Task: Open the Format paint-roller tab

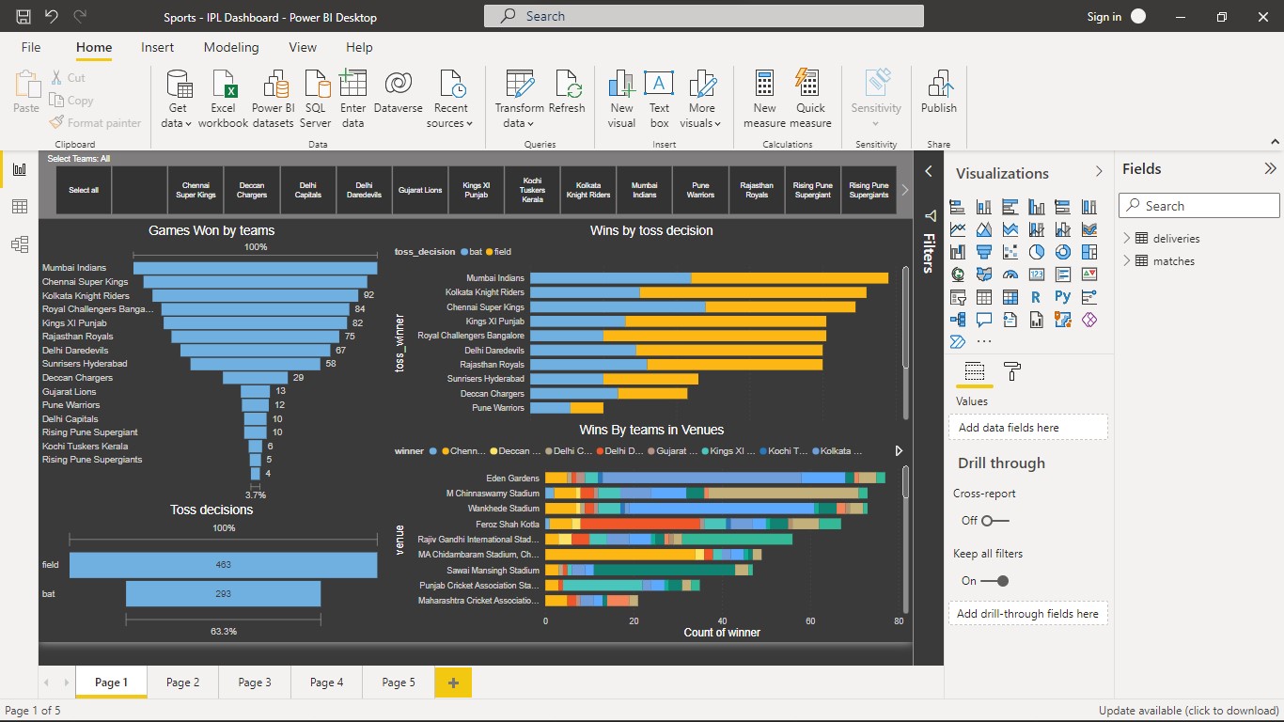Action: (x=1012, y=370)
